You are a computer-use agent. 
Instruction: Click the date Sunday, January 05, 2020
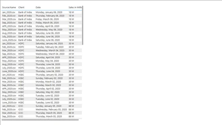(49, 106)
